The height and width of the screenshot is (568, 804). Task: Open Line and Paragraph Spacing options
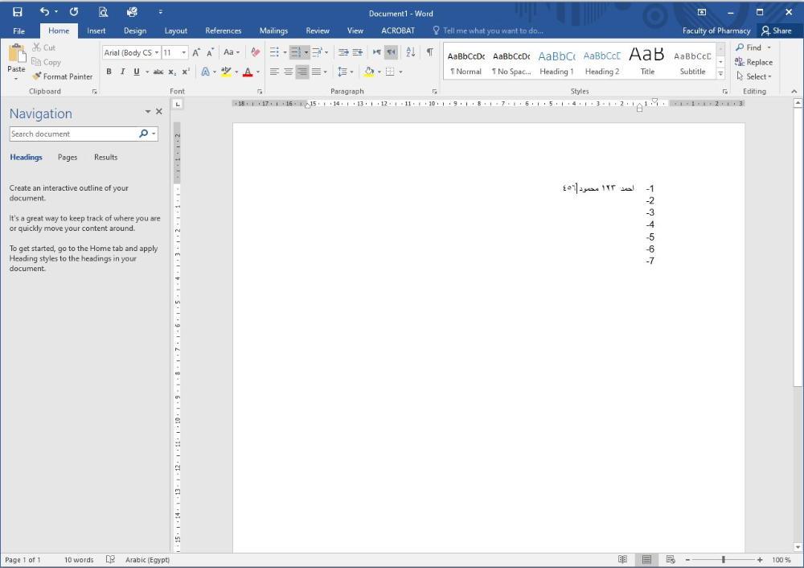(x=343, y=72)
